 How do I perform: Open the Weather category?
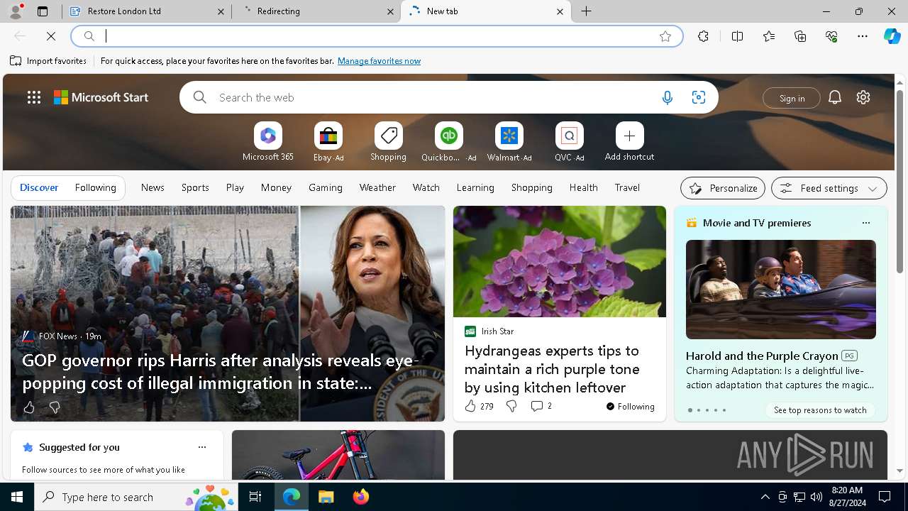[377, 187]
